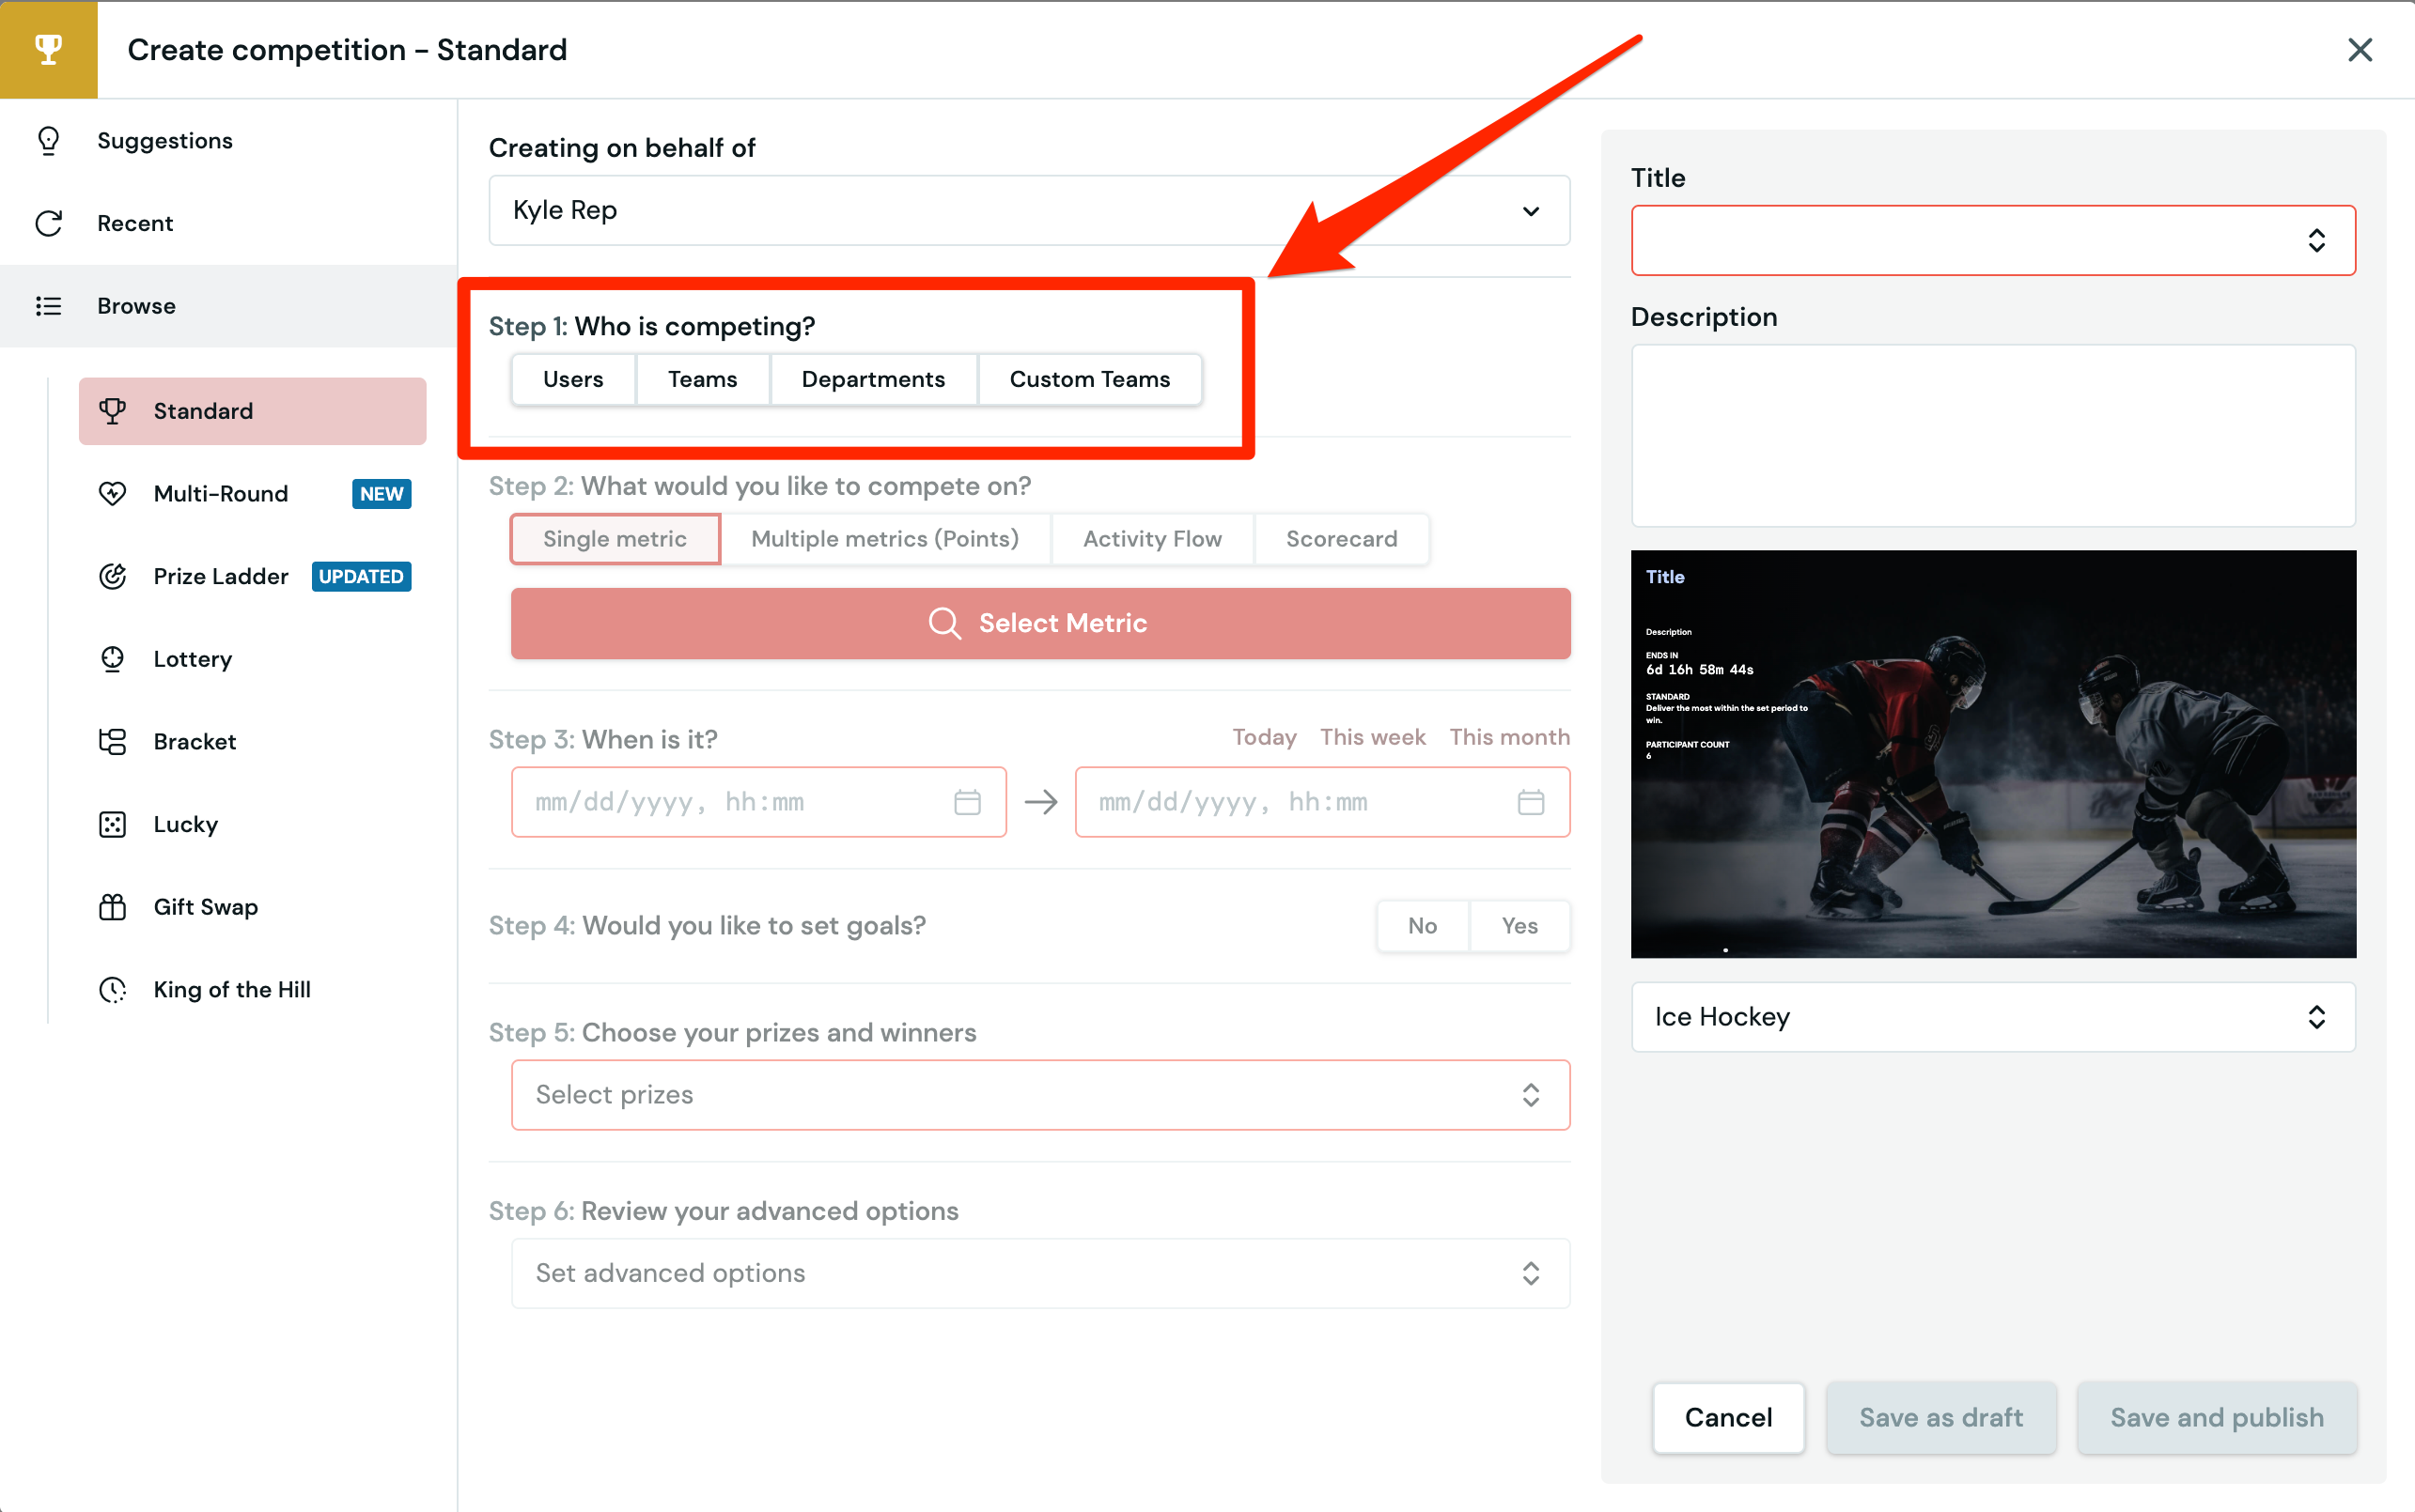Open the Ice Hockey theme dropdown

(1992, 1017)
